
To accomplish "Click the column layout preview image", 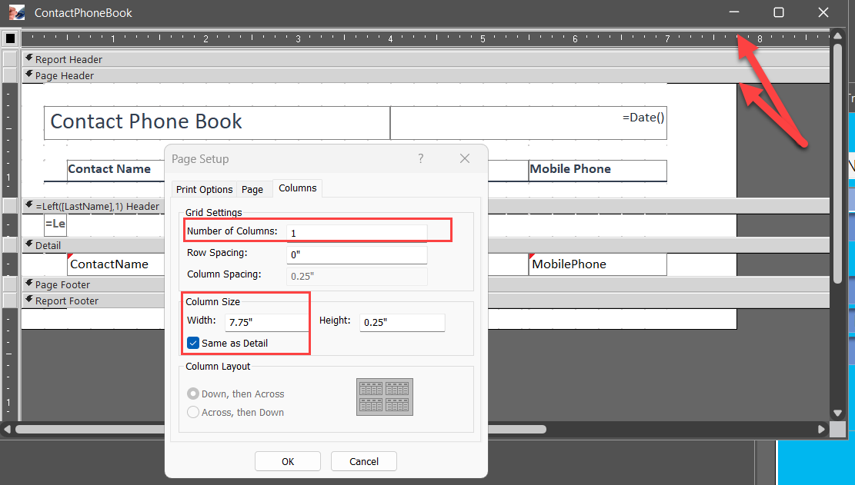I will tap(385, 397).
